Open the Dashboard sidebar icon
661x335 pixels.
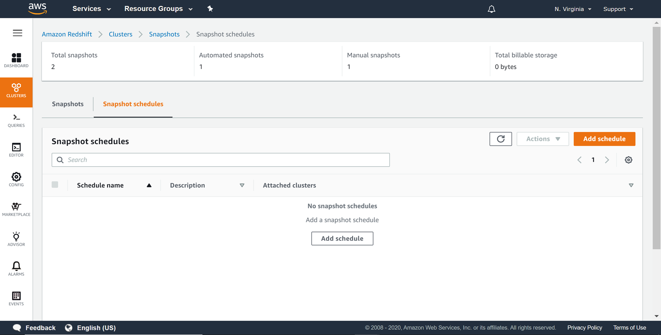pyautogui.click(x=16, y=60)
